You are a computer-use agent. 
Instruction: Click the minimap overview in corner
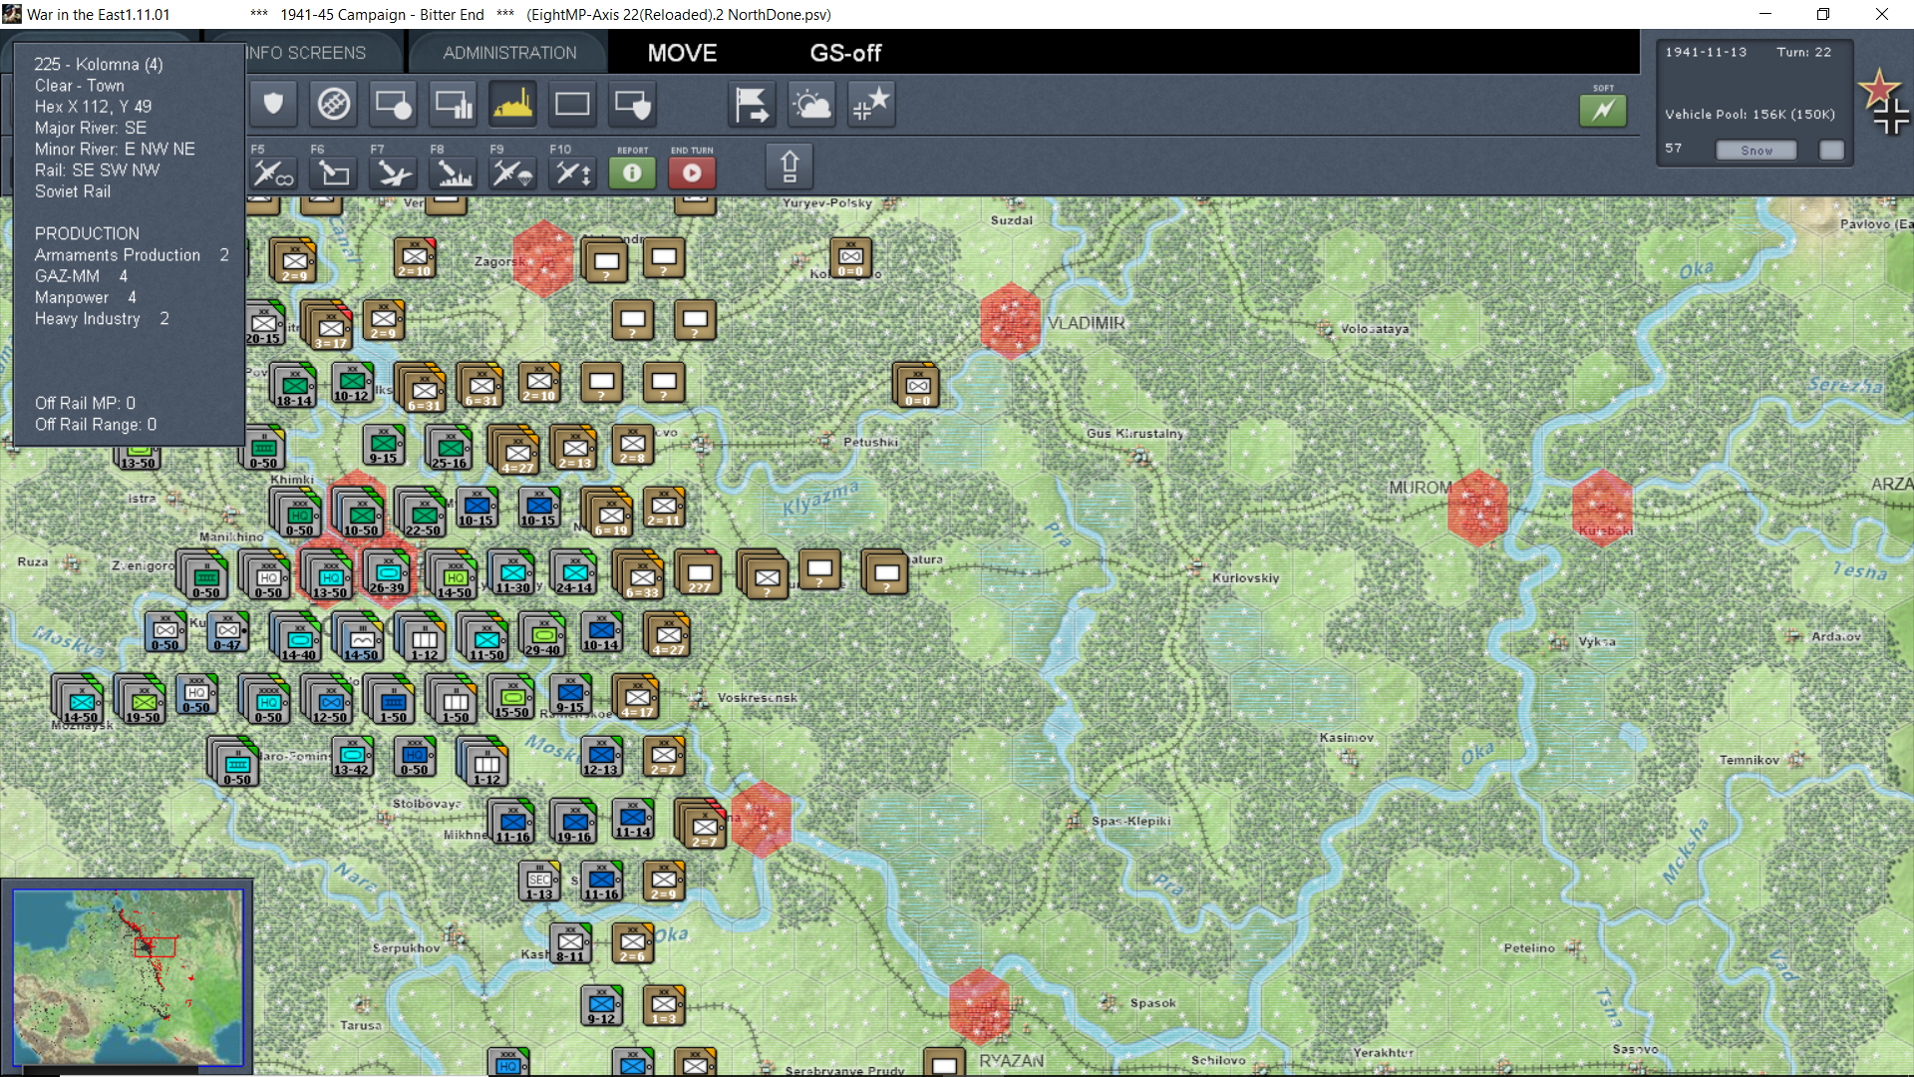[128, 977]
